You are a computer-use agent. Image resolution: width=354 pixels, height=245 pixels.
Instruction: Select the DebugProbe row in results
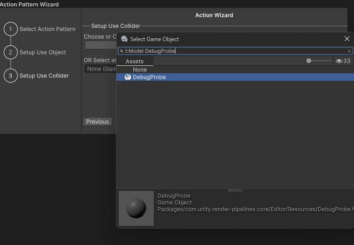[x=235, y=77]
